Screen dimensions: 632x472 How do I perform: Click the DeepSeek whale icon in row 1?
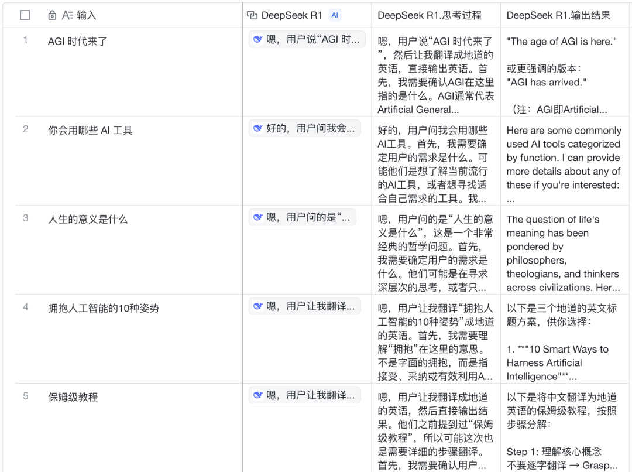click(x=257, y=39)
